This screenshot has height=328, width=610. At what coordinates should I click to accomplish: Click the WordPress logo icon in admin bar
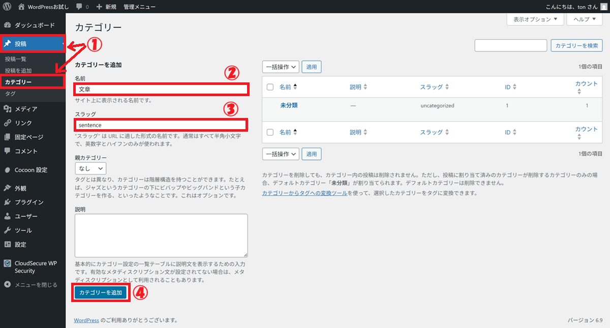click(x=7, y=7)
